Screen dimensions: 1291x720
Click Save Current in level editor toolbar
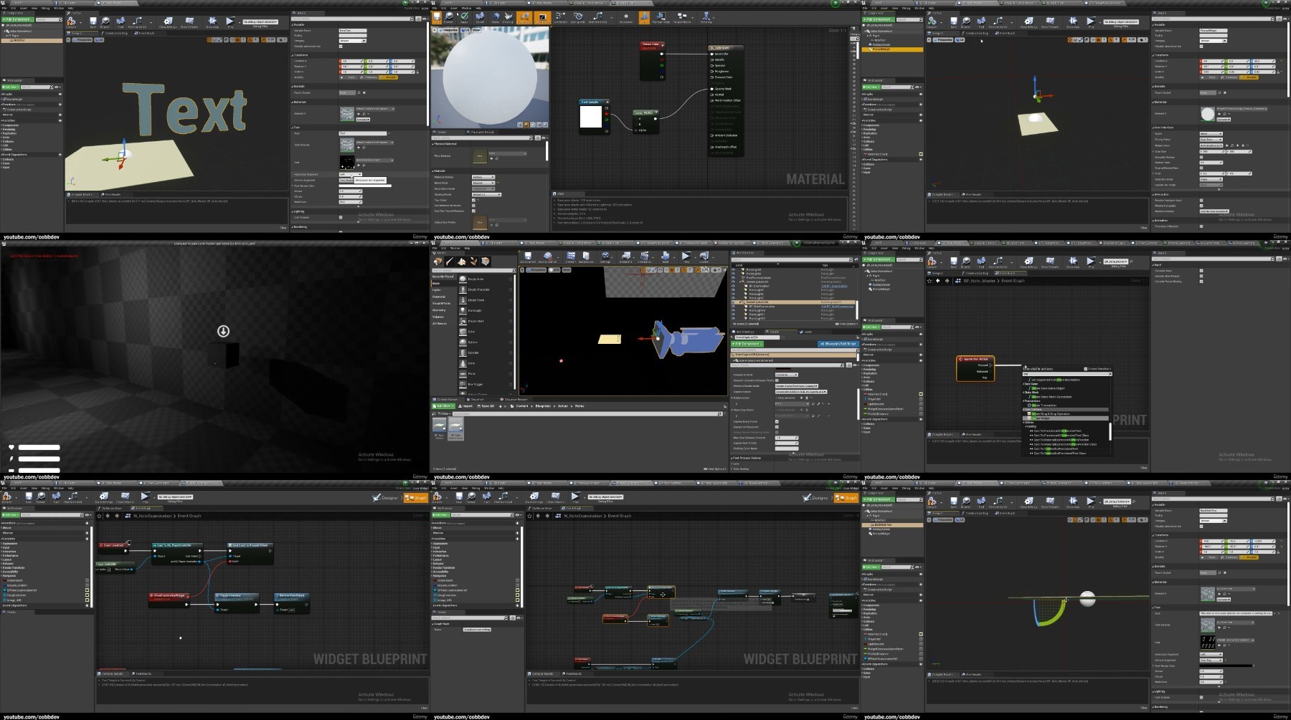[x=528, y=257]
